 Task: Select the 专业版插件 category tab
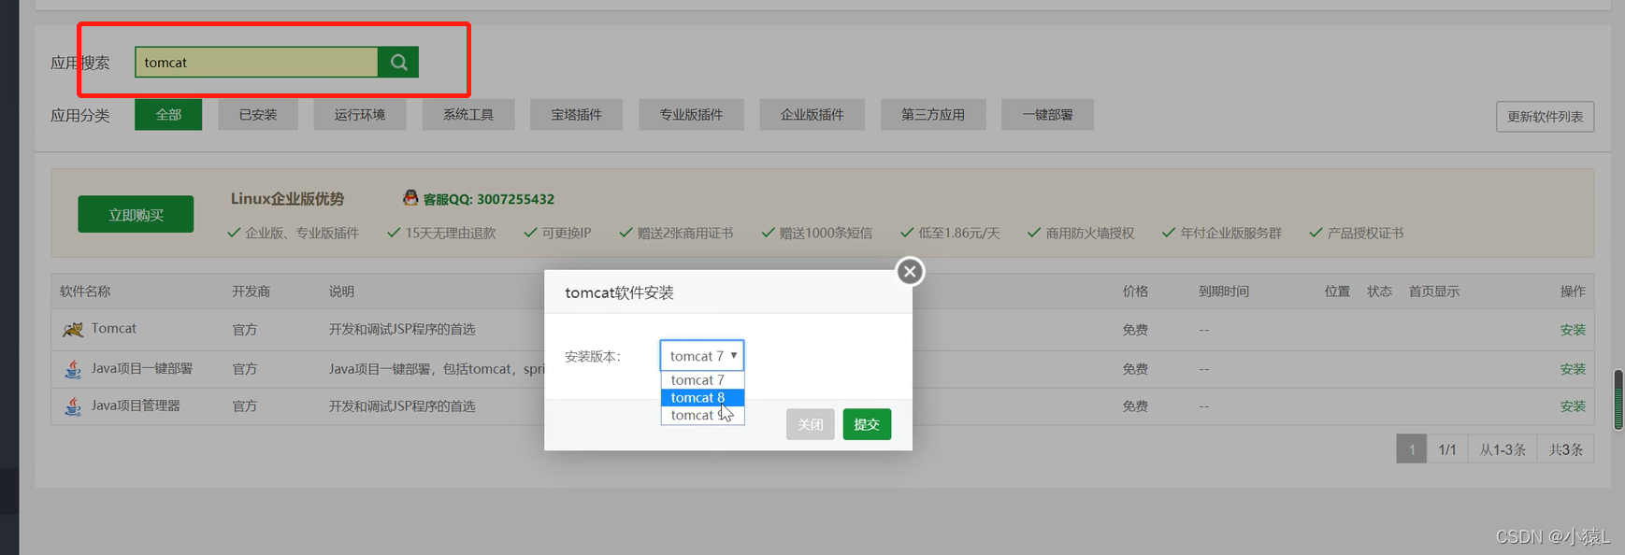(x=692, y=115)
